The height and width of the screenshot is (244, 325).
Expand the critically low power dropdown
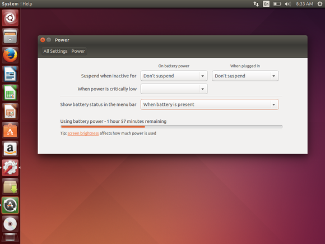[174, 89]
